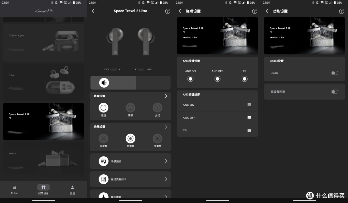The width and height of the screenshot is (348, 203).
Task: Adjust the volume slider bar
Action: pos(130,83)
